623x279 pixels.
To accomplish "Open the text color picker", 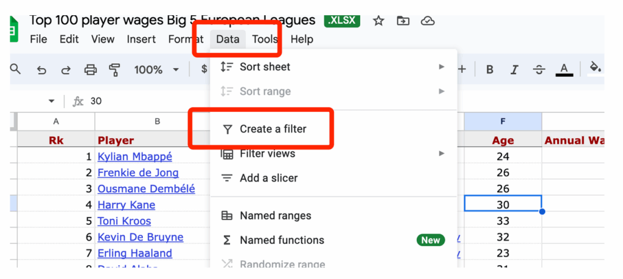I will (x=564, y=70).
